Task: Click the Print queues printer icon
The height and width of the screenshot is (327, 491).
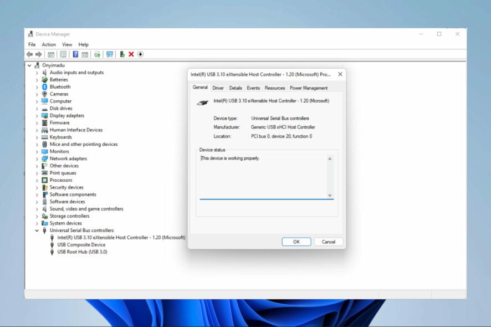Action: tap(44, 173)
